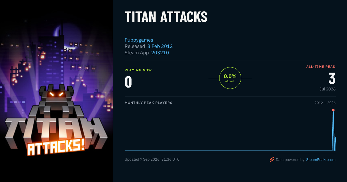Click the Jul 2026 peak date

click(x=328, y=89)
